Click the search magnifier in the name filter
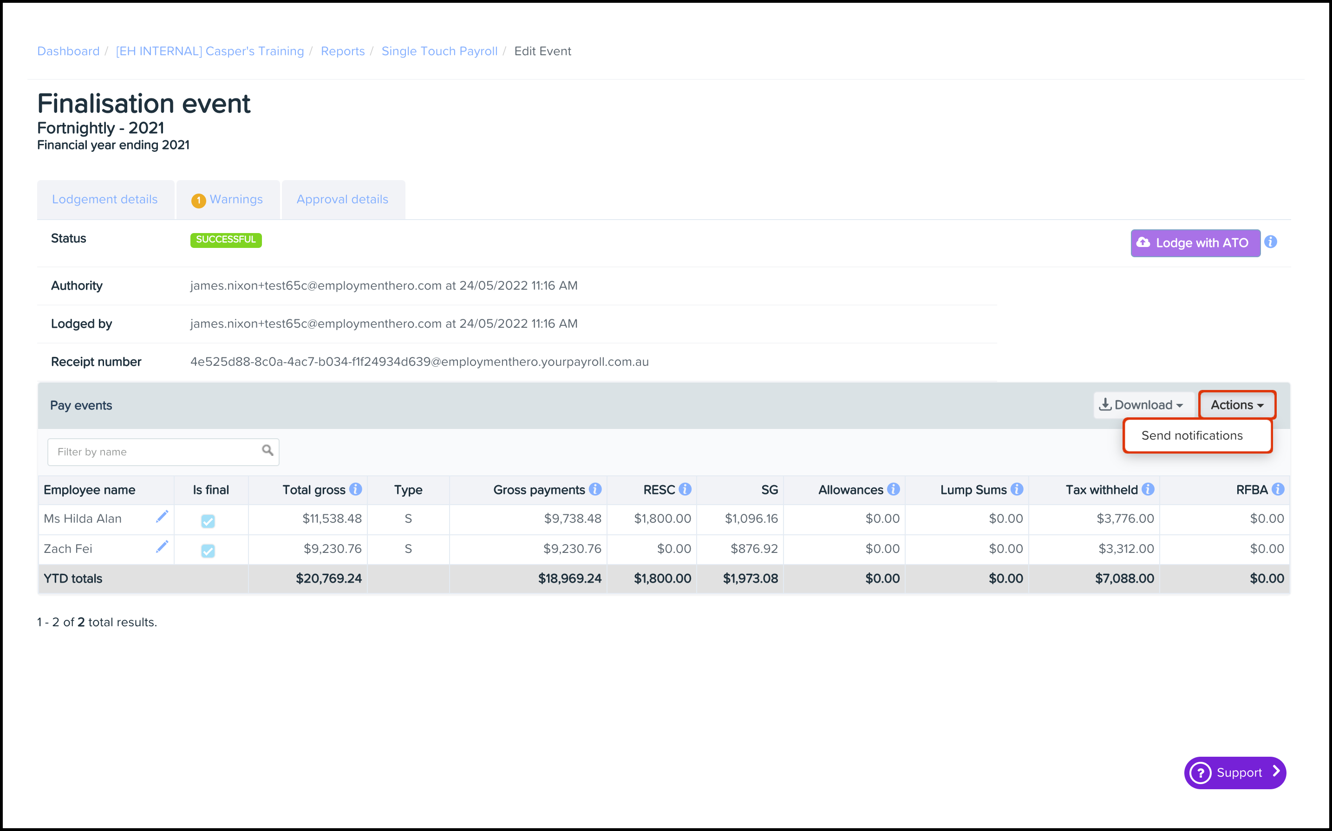Screen dimensions: 1332x831 (268, 451)
